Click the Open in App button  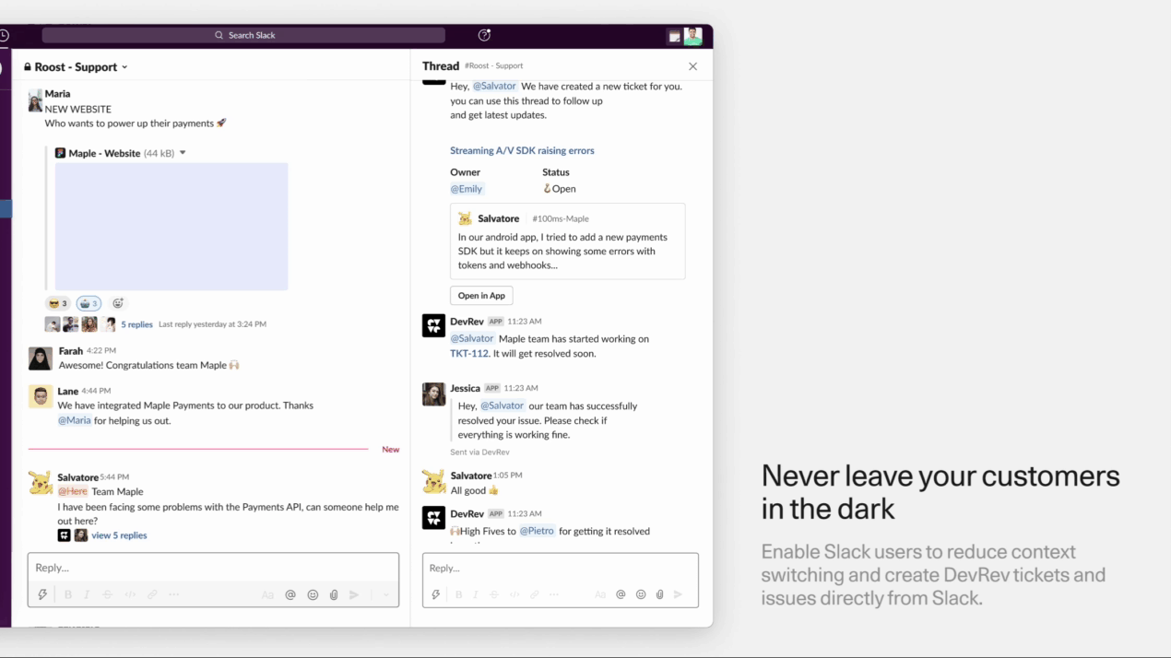pyautogui.click(x=481, y=296)
